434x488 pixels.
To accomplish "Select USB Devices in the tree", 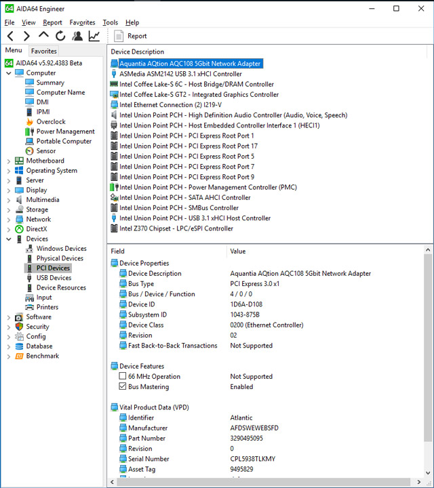I will point(54,278).
